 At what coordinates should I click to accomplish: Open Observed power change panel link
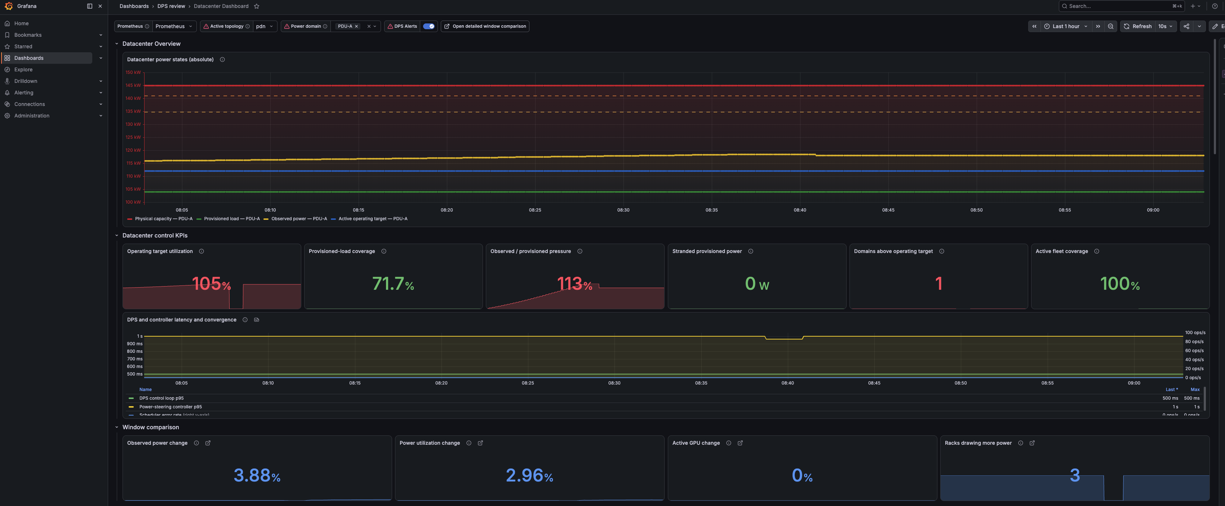click(208, 443)
